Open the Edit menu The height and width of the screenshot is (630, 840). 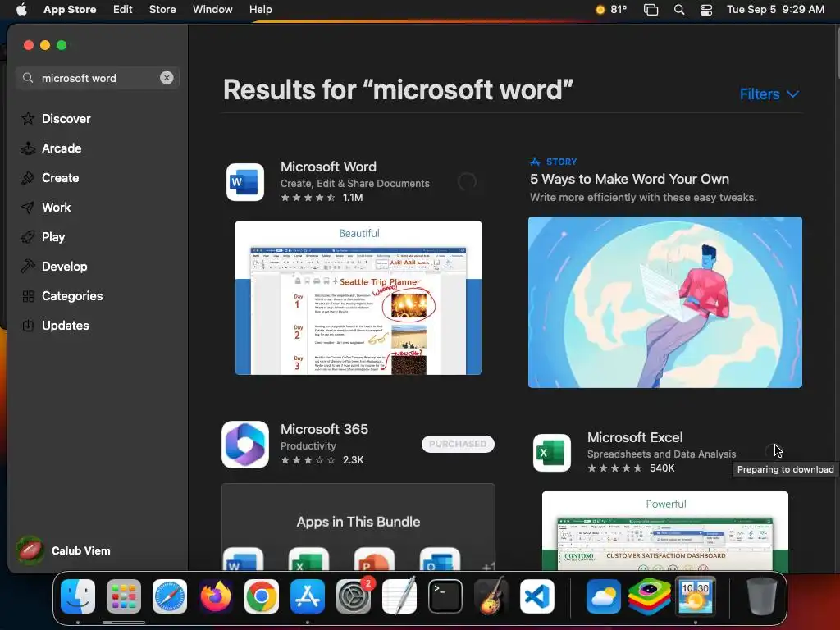coord(123,10)
